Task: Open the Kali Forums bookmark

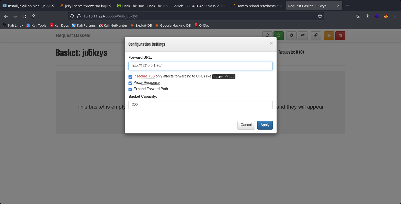Action: (x=84, y=25)
